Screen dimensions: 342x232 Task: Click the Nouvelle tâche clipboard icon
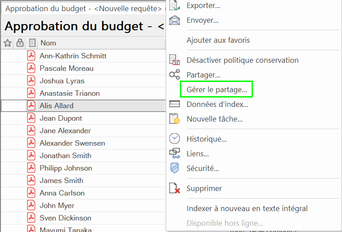[x=175, y=119]
